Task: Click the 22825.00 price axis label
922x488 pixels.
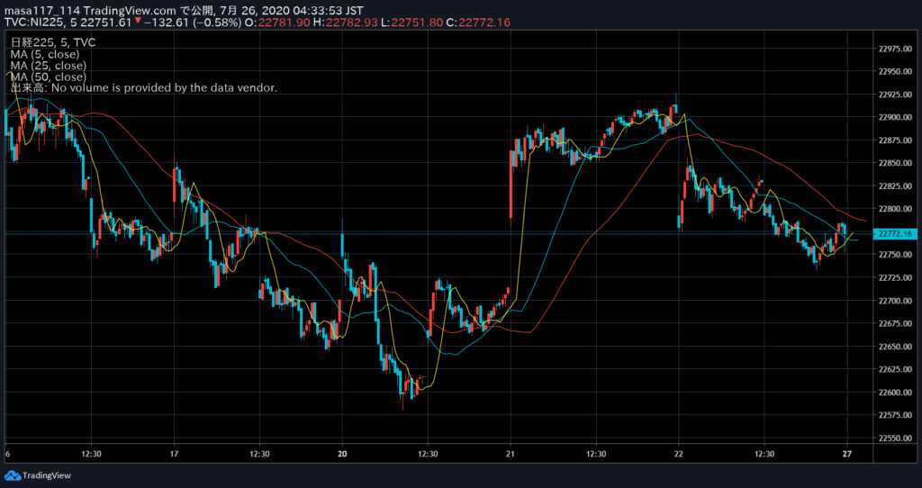Action: coord(895,186)
